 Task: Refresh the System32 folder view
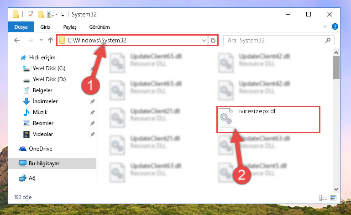coord(213,40)
